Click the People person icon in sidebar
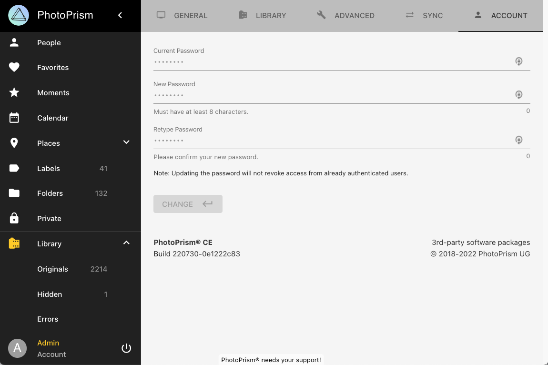The width and height of the screenshot is (548, 365). coord(14,42)
